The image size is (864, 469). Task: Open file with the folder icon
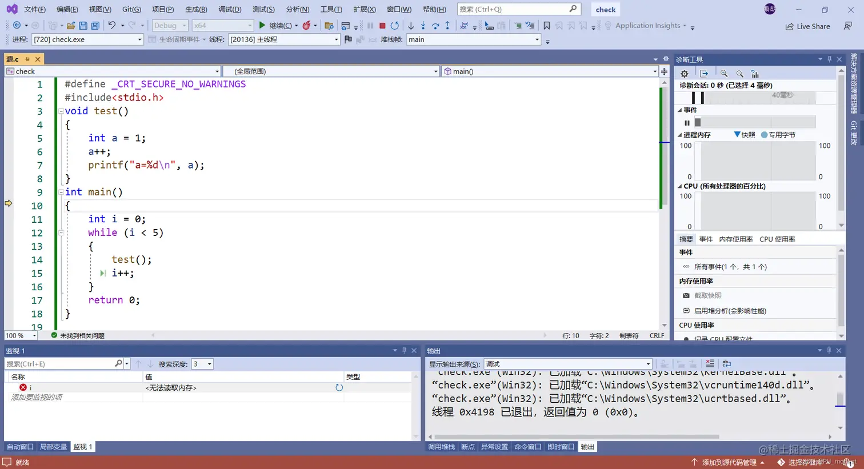(71, 25)
